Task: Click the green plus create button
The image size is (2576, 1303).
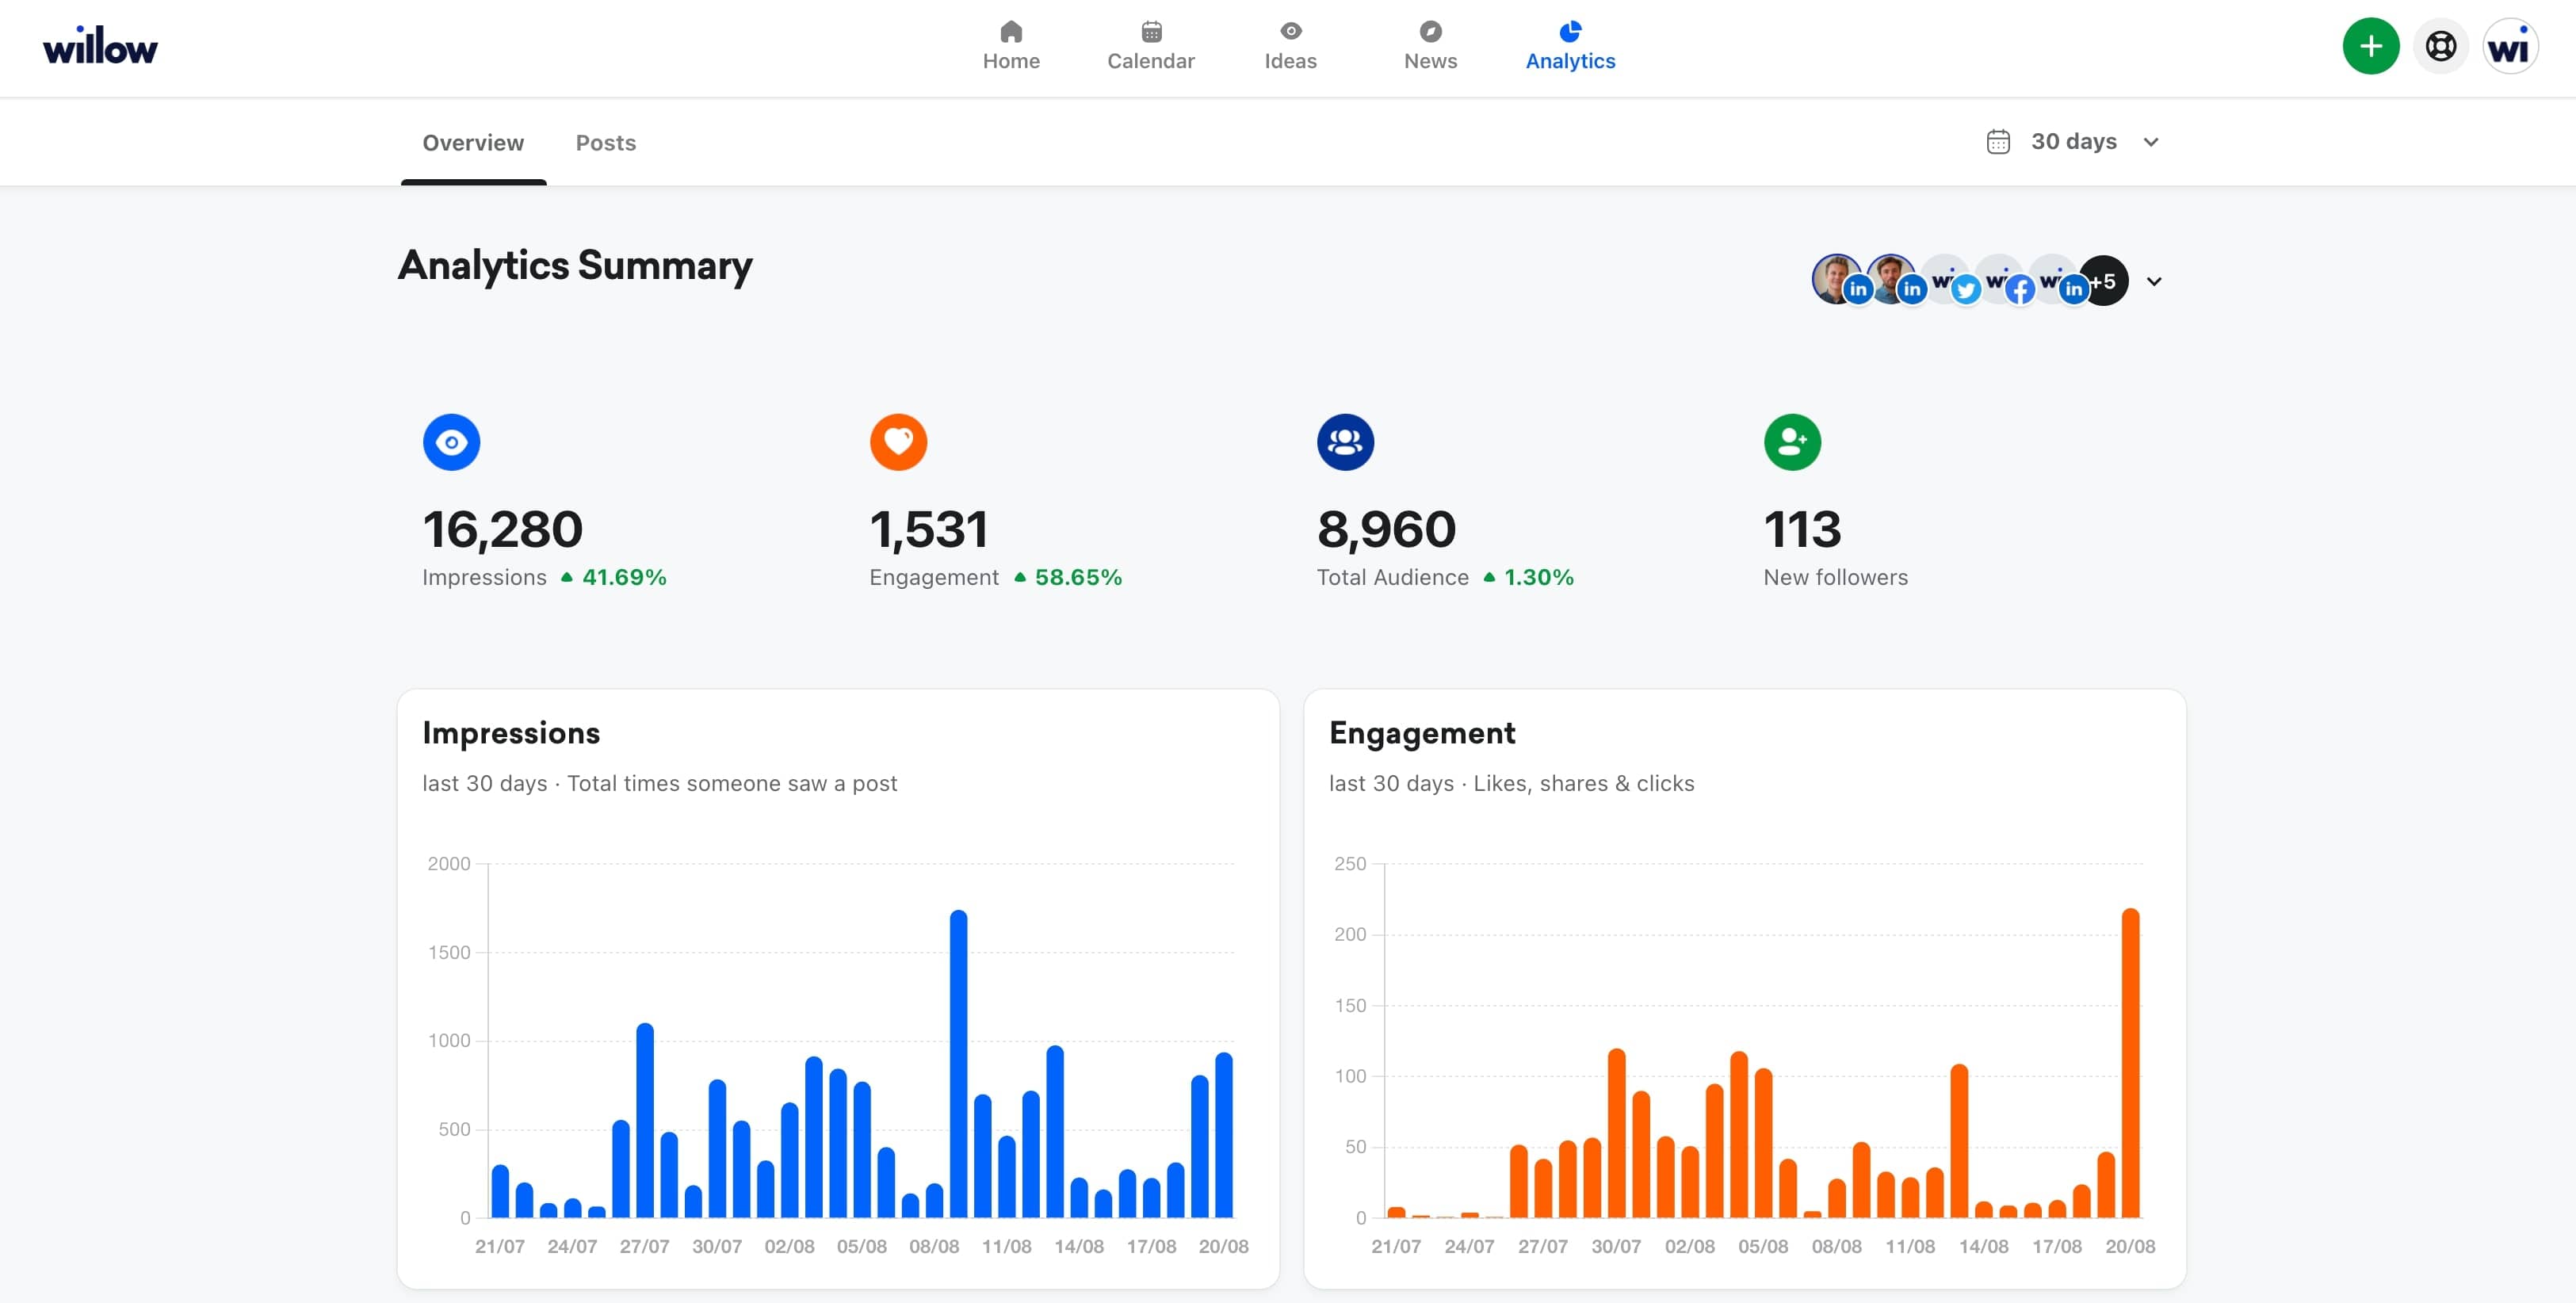Action: click(2370, 46)
